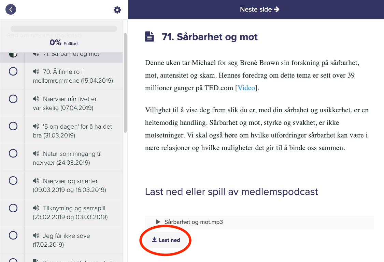Open lesson 70. Å finne ro i mellomrommene

(x=73, y=76)
